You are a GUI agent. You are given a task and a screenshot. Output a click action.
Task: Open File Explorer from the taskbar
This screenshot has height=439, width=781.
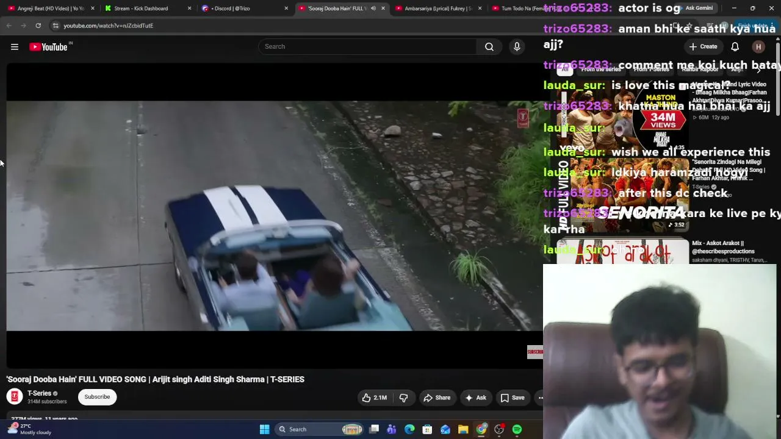pyautogui.click(x=463, y=429)
